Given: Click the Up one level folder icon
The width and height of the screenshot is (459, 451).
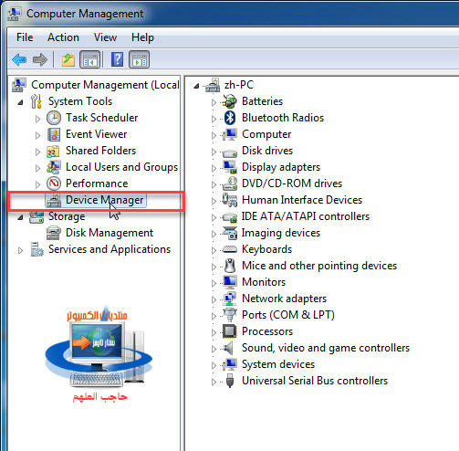Looking at the screenshot, I should 68,59.
